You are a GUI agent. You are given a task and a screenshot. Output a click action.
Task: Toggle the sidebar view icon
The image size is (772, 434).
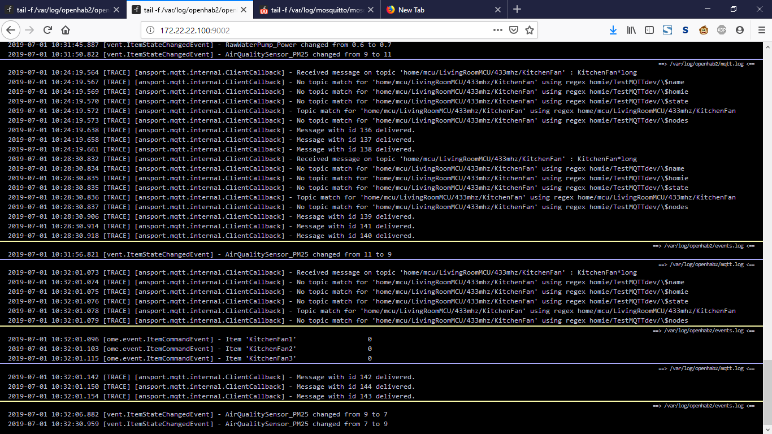point(649,30)
